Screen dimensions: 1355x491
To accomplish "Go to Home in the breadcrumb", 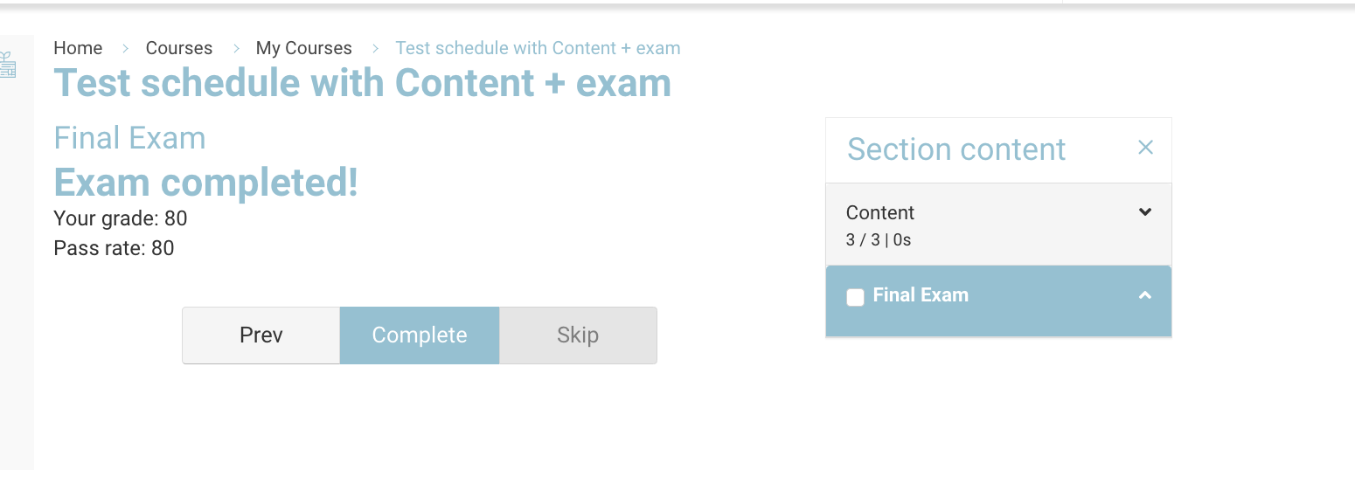I will (78, 48).
